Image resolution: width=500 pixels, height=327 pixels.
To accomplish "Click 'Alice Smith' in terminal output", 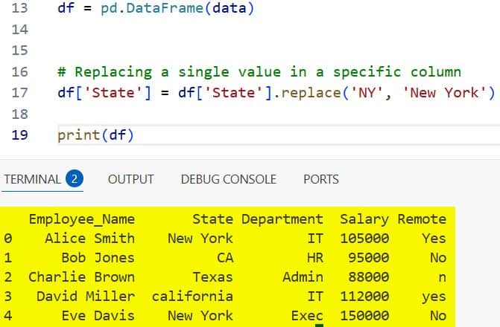I will pos(89,239).
